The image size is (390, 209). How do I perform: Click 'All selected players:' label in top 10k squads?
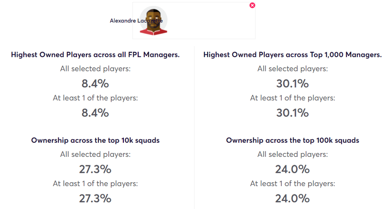click(x=95, y=154)
